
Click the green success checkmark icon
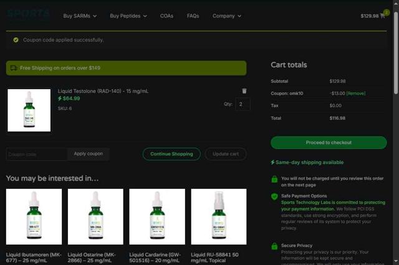point(16,40)
